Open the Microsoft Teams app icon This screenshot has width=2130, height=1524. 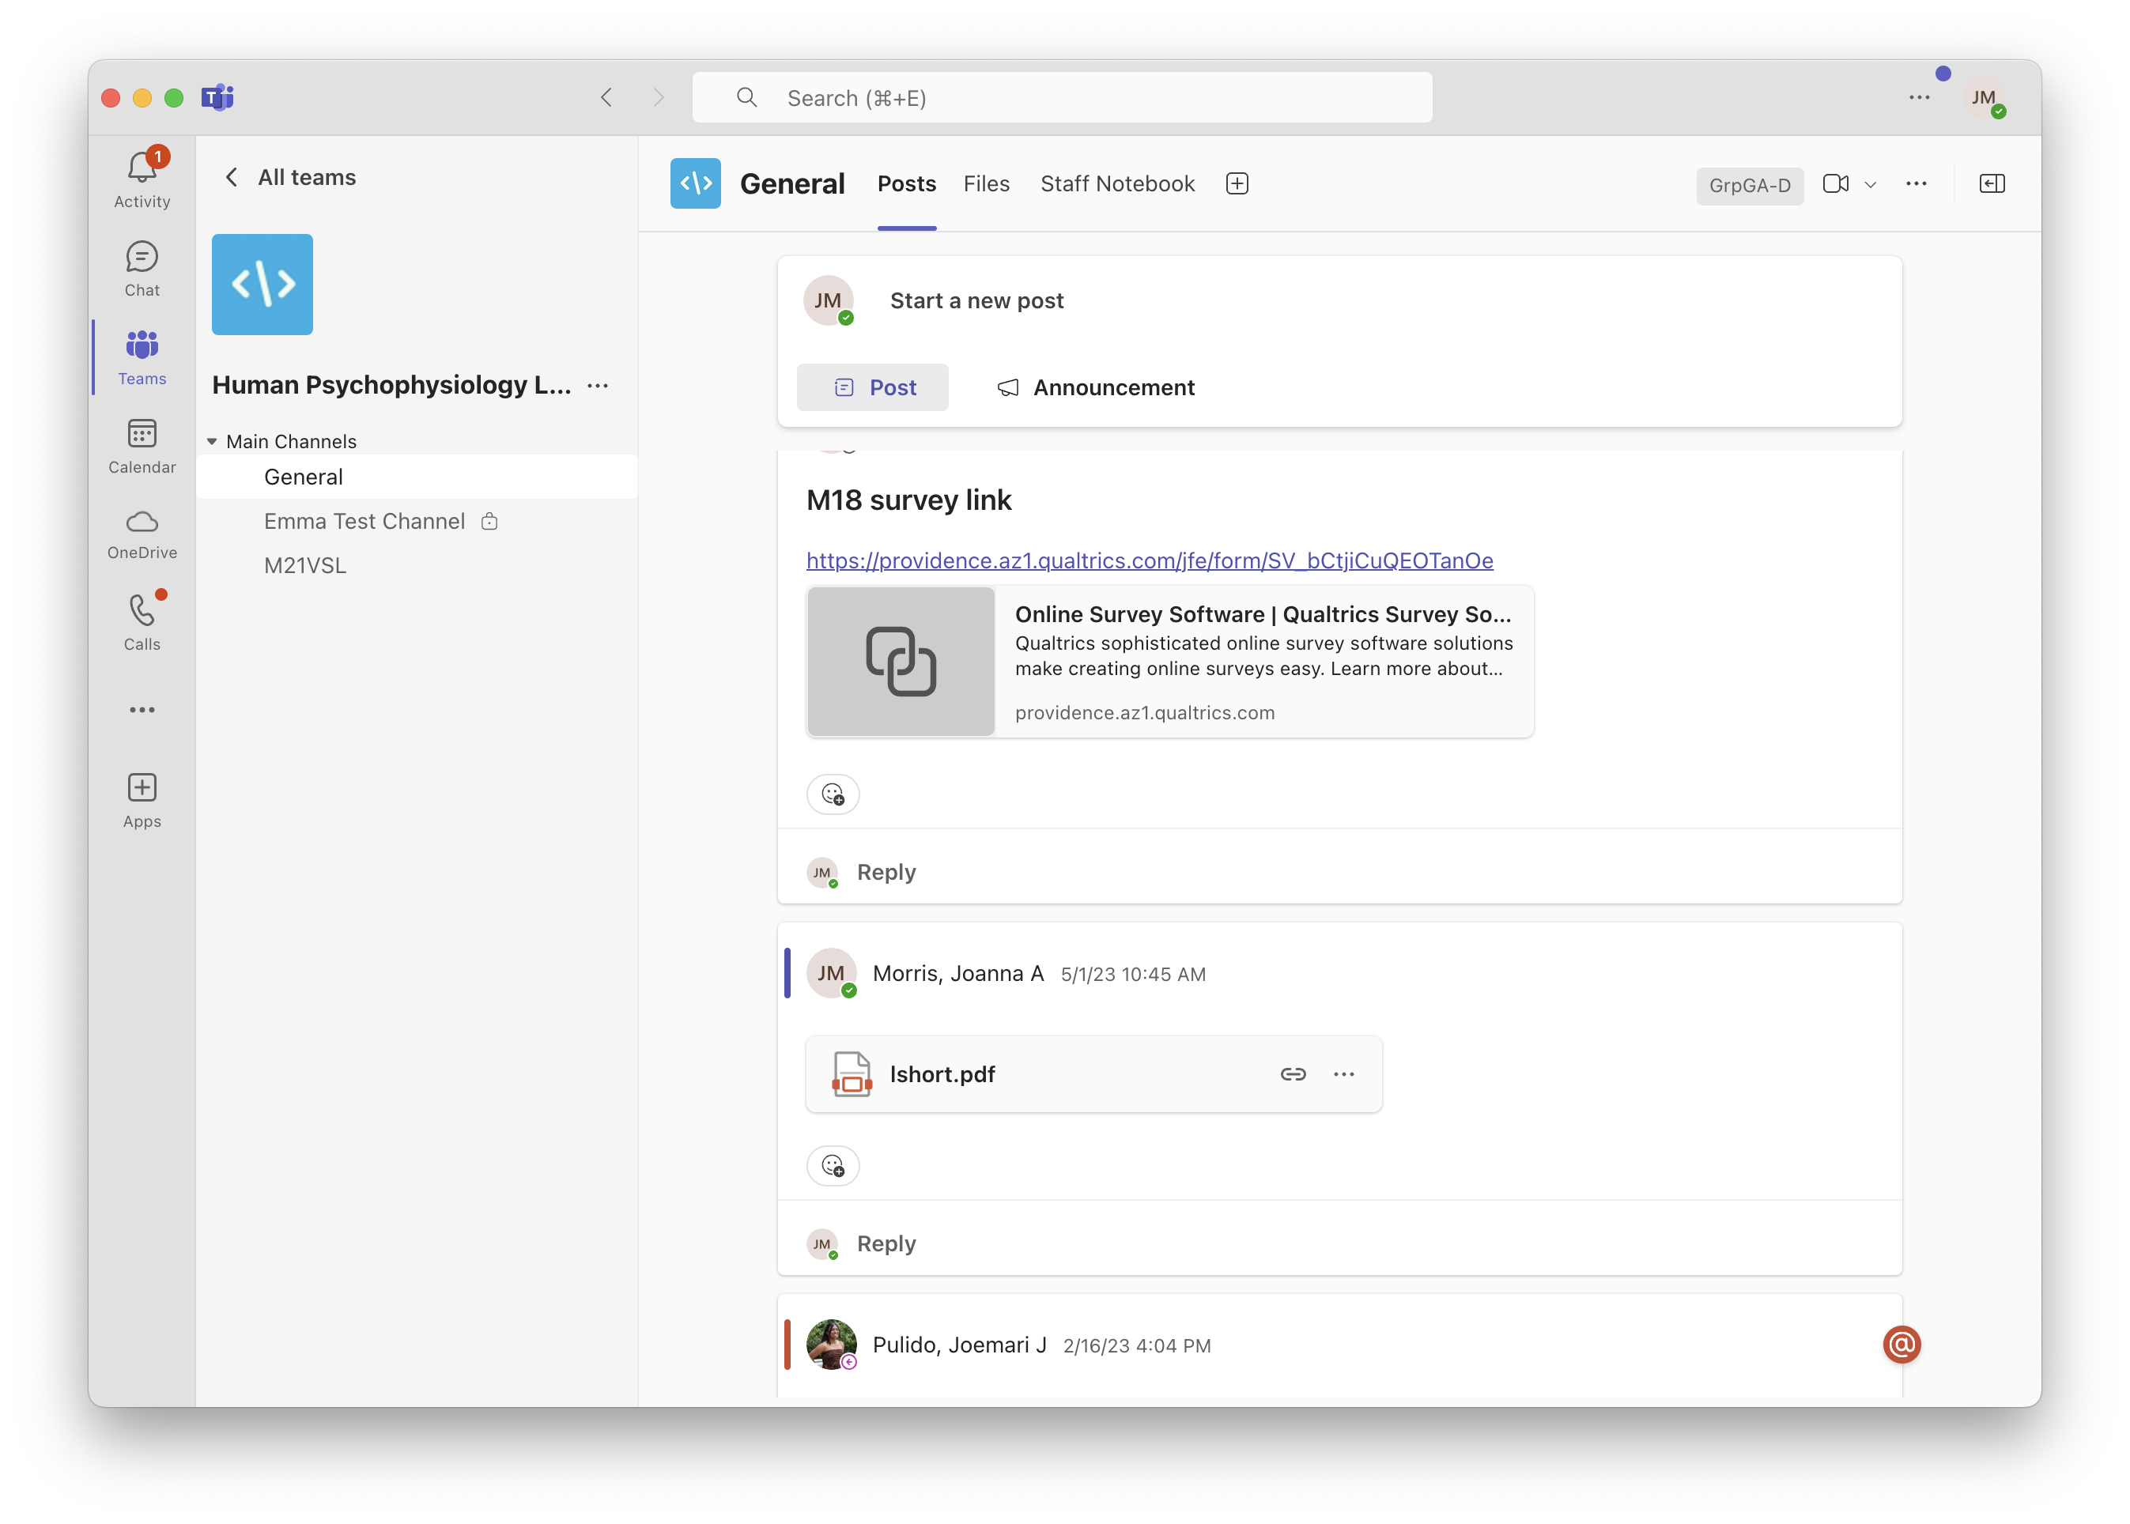click(x=217, y=97)
